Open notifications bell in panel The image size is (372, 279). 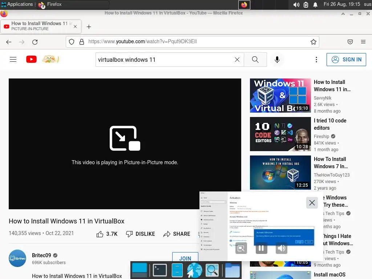click(315, 4)
